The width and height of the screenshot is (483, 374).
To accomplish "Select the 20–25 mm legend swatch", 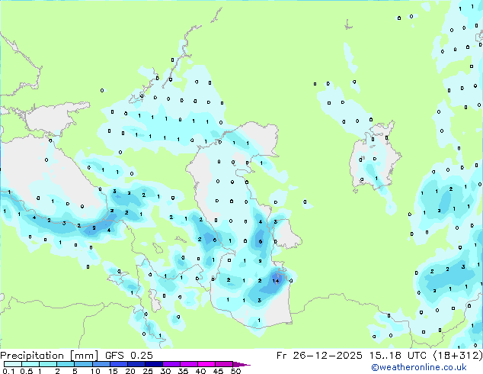I will [x=136, y=364].
